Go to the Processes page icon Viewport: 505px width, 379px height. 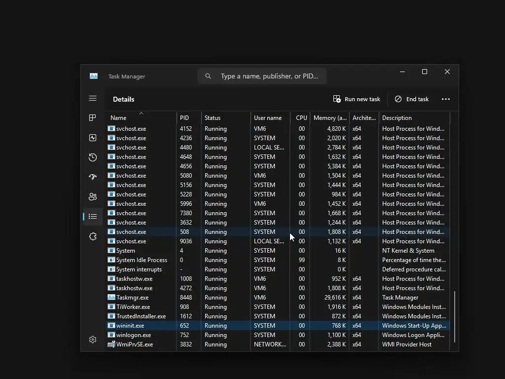93,118
